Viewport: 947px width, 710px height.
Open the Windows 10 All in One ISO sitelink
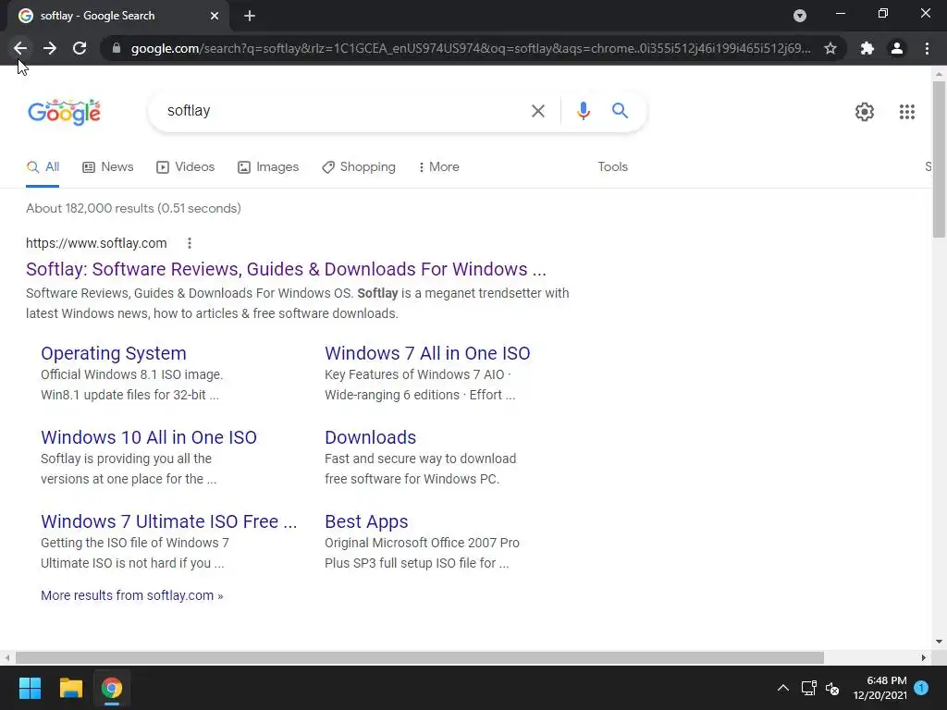click(x=149, y=437)
